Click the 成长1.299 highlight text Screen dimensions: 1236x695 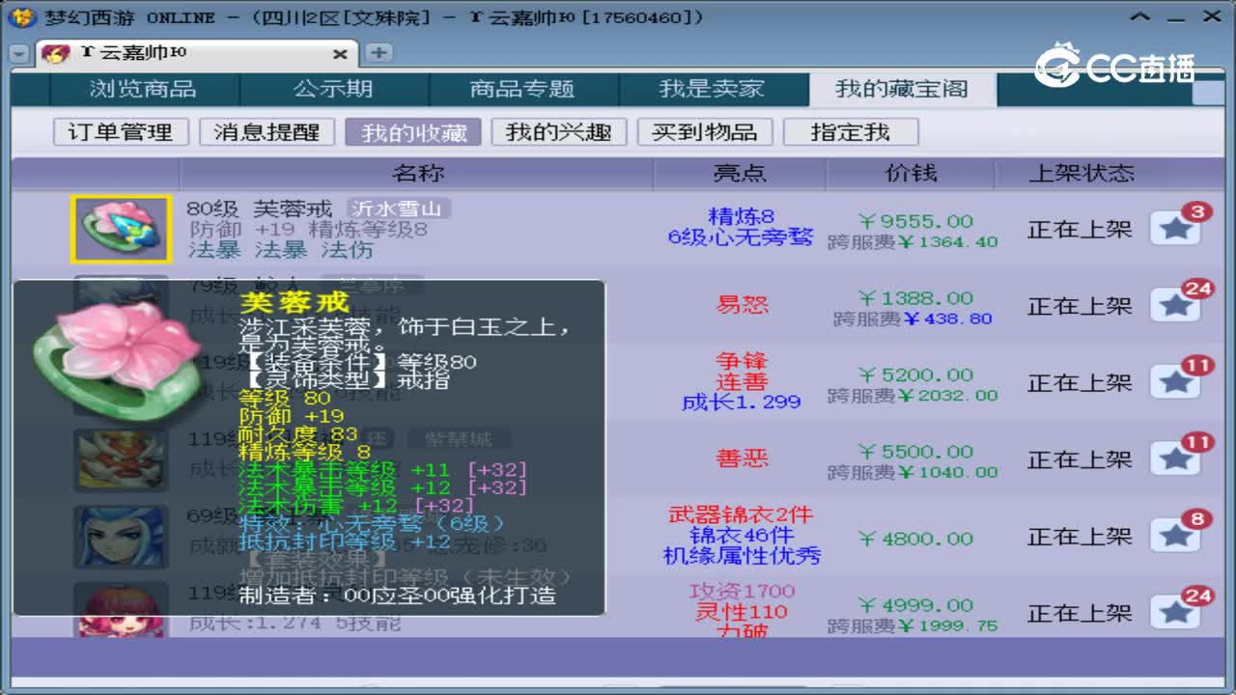pyautogui.click(x=741, y=402)
